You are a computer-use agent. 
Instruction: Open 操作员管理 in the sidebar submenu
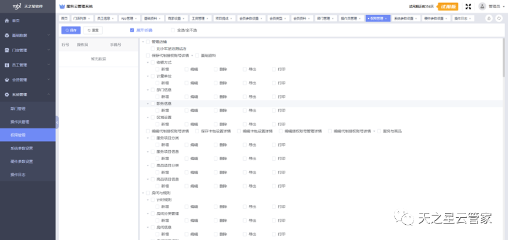point(20,121)
